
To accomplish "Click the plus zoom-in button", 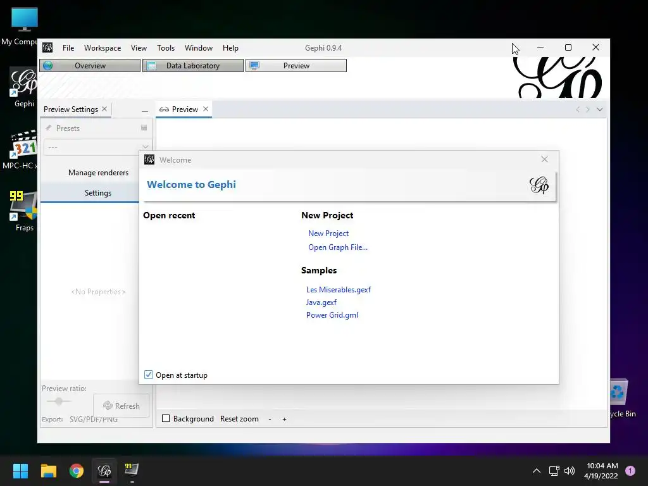I will (284, 419).
